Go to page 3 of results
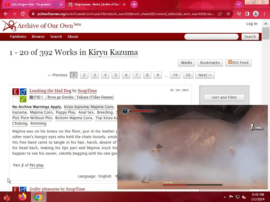This screenshot has width=270, height=202. (95, 75)
